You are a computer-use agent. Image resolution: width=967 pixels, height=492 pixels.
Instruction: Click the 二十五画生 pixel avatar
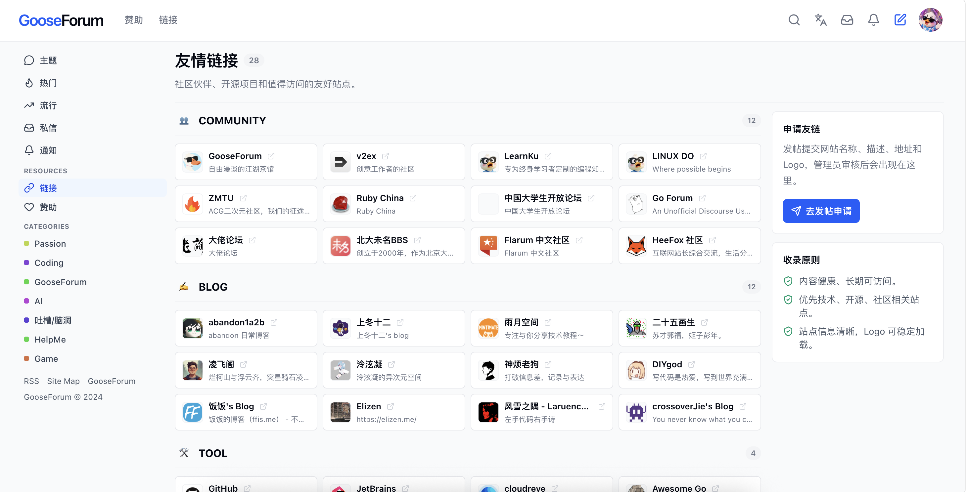(636, 328)
